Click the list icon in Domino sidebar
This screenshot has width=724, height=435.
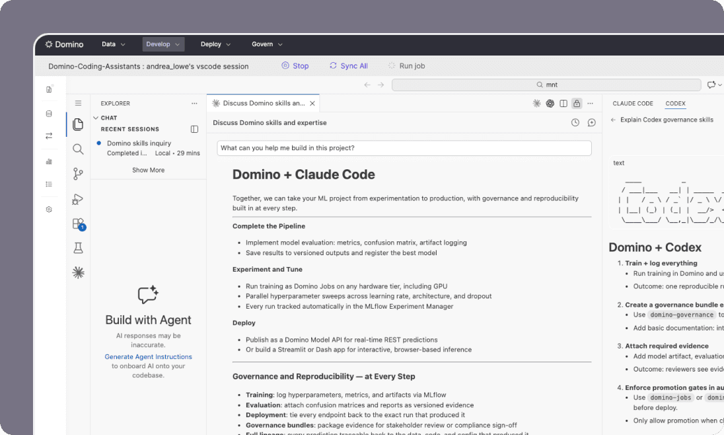tap(49, 184)
